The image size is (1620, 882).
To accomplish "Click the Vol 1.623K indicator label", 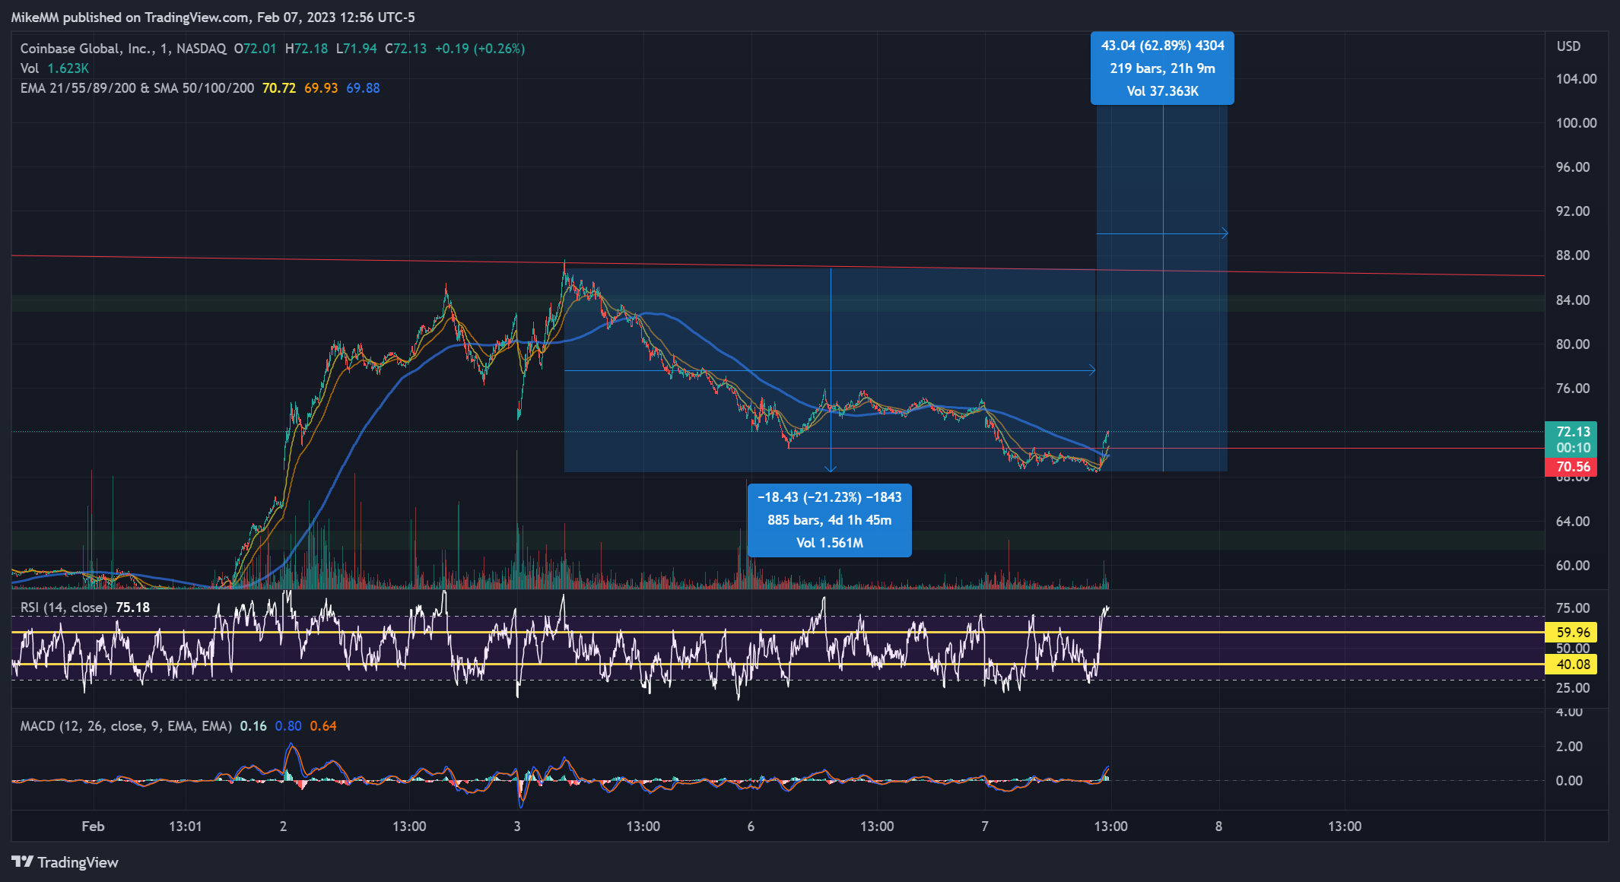I will [54, 68].
